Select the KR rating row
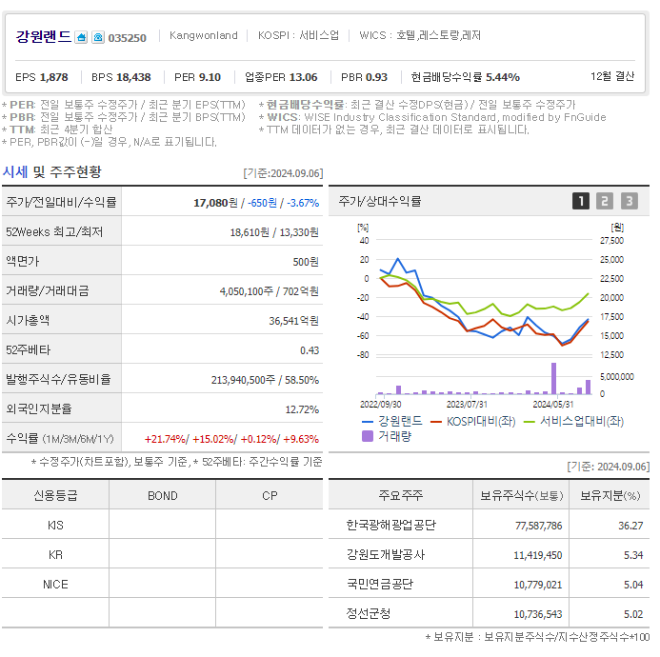660x657 pixels. (x=163, y=554)
